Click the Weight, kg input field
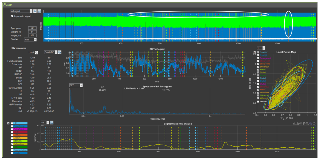319x159 pixels. (32, 32)
